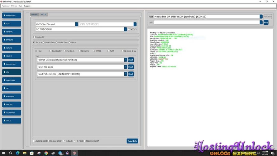Open the SAMSUNG sidebar section
This screenshot has width=277, height=156.
click(12, 40)
